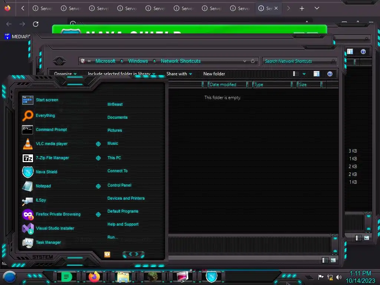Open Pictures from start menu
Viewport: 380px width, 285px height.
point(115,130)
